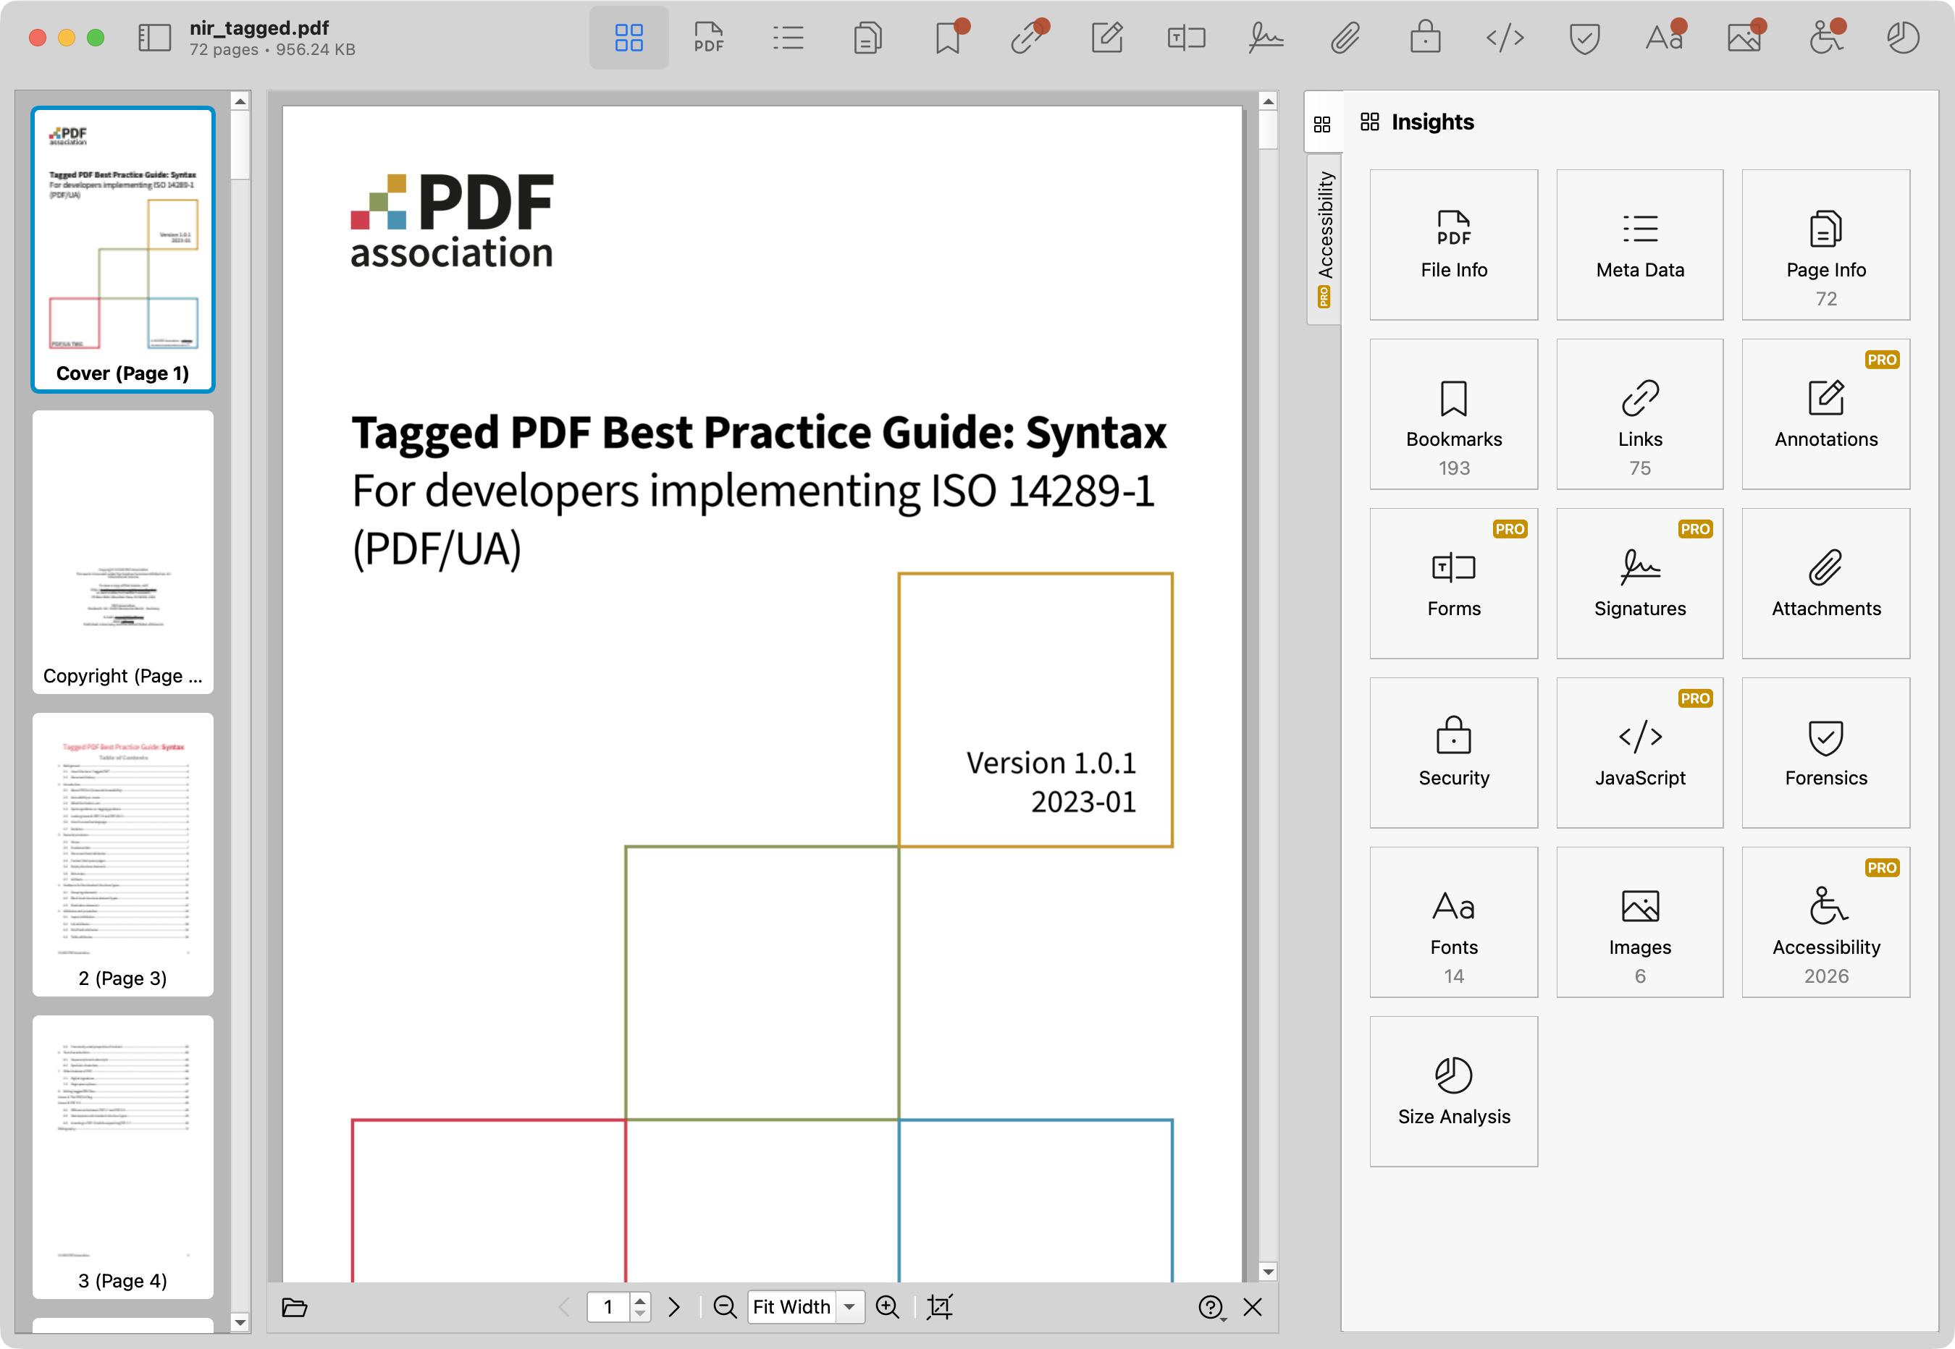Image resolution: width=1955 pixels, height=1349 pixels.
Task: Open the JavaScript PRO card
Action: coord(1639,753)
